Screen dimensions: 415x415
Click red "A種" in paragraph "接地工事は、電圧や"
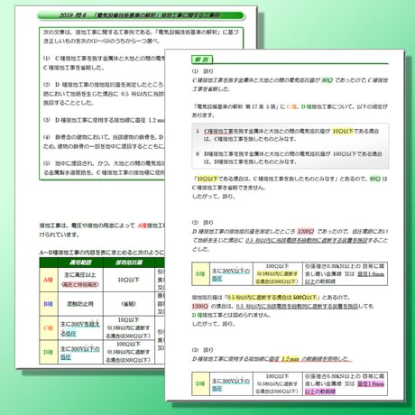[x=142, y=226]
